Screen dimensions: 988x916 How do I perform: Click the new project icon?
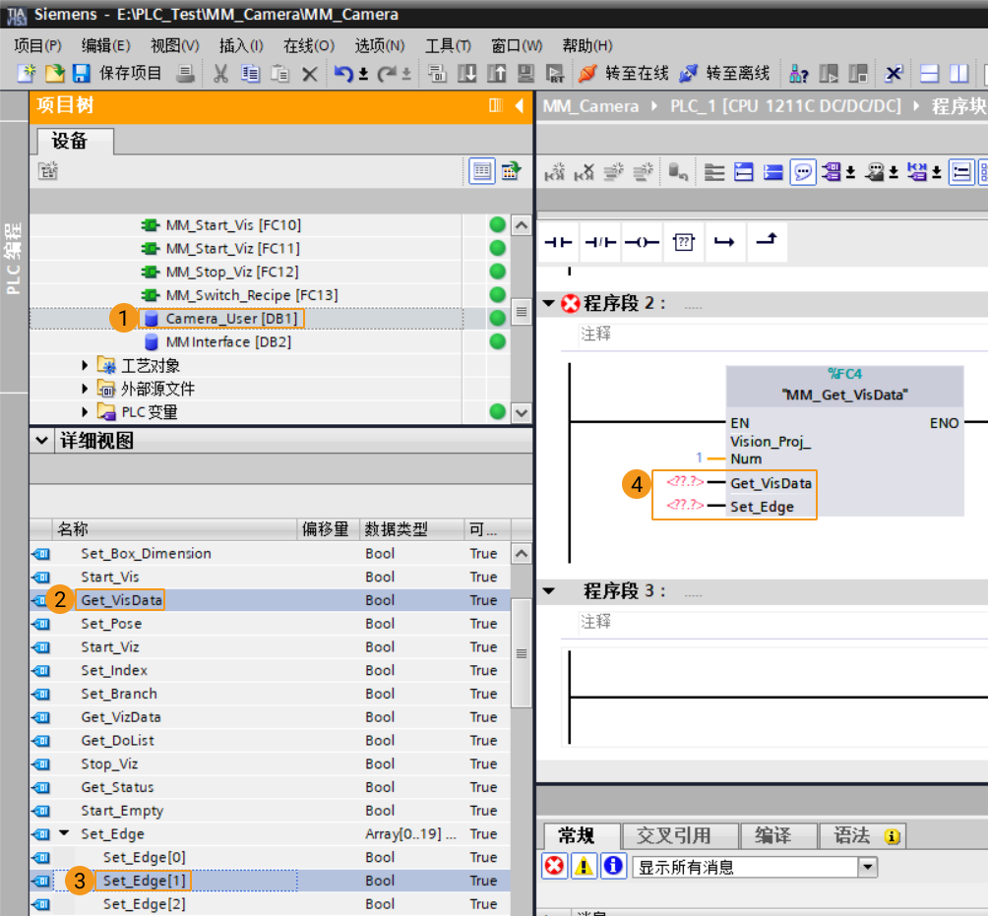(x=27, y=74)
